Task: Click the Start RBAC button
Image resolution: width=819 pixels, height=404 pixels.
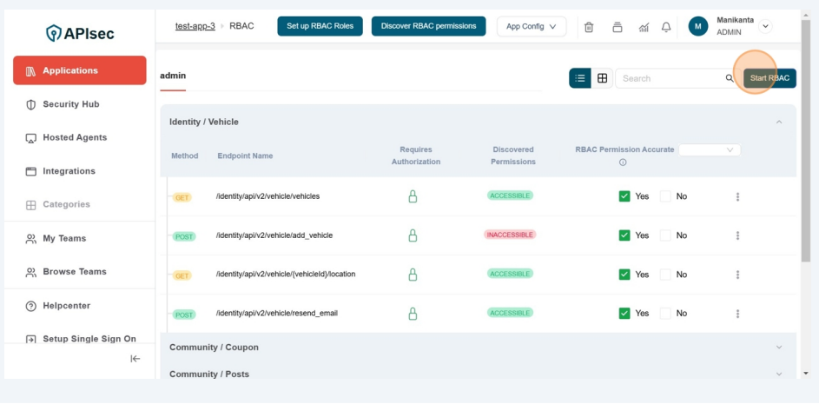Action: (x=769, y=78)
